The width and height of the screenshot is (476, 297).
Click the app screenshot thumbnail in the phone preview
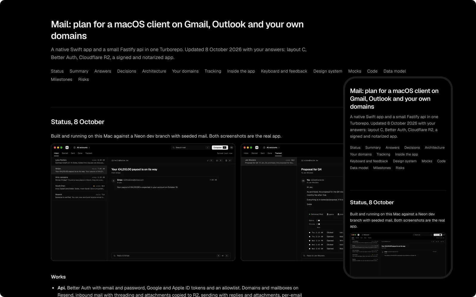pos(398,255)
